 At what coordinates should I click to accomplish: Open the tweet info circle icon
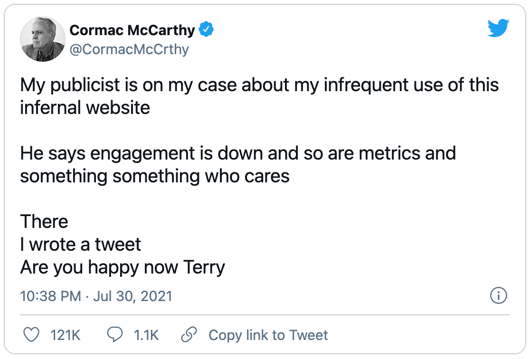(x=499, y=295)
